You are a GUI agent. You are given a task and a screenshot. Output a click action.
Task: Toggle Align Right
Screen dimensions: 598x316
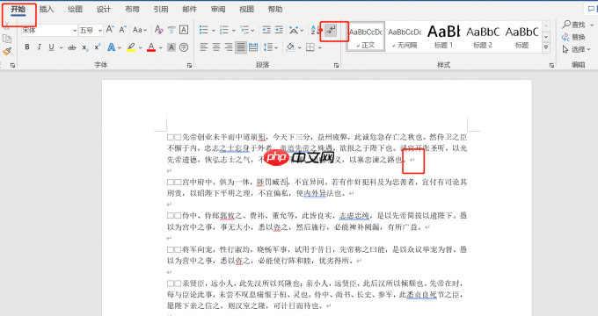tap(229, 47)
